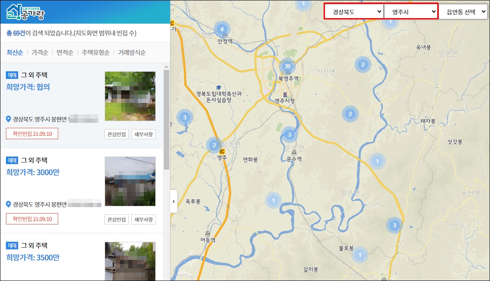Viewport: 490px width, 281px height.
Task: Click the 옥녀봉 label on map
Action: pos(423,47)
